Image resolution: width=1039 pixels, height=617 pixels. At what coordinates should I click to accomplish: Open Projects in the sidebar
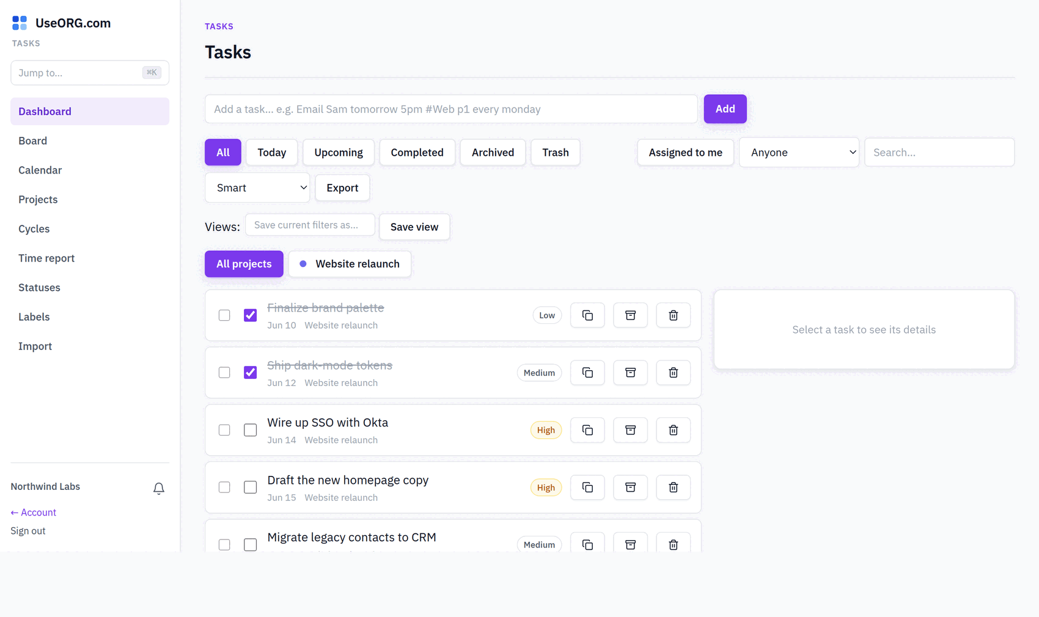pos(90,199)
